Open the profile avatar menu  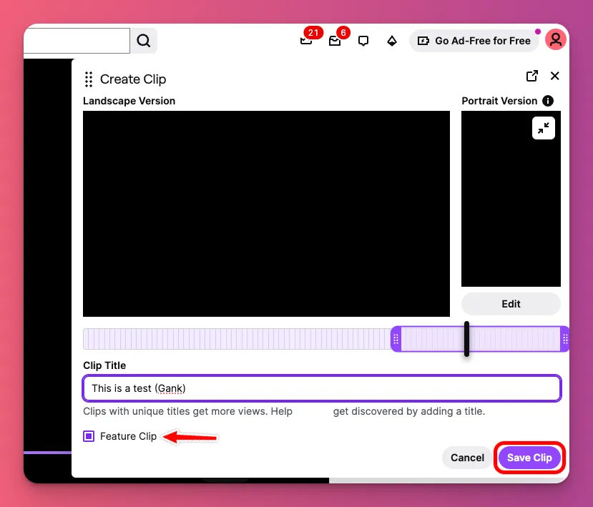tap(556, 39)
